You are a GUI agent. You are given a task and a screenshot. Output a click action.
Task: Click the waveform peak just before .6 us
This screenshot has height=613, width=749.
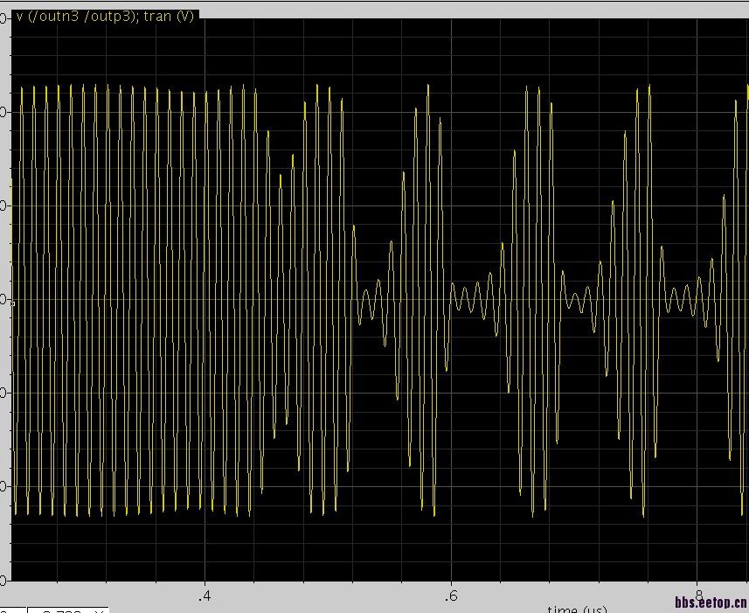click(x=428, y=87)
